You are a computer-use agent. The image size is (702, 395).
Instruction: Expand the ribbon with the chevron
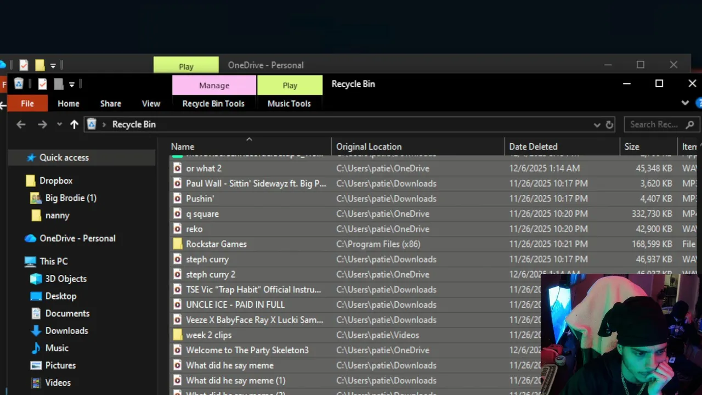coord(685,103)
